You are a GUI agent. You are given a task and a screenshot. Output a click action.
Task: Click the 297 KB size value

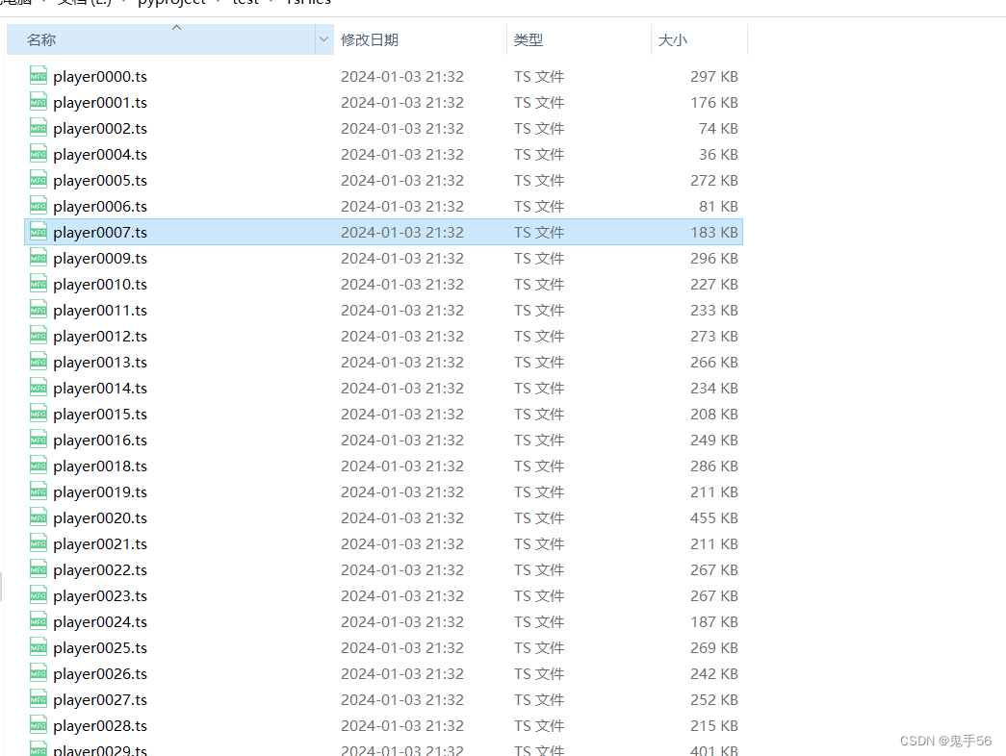pos(714,76)
